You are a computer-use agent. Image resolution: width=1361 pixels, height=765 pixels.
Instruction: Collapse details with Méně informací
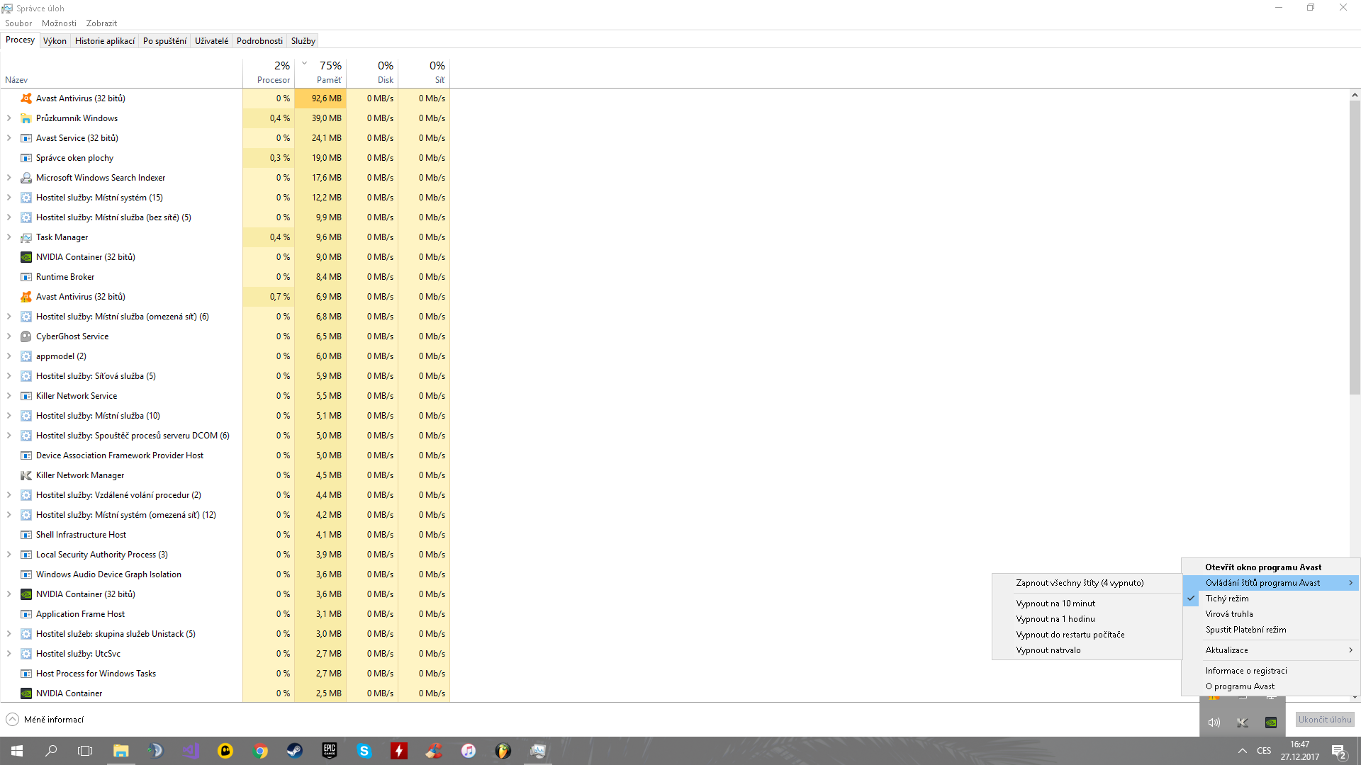point(45,720)
